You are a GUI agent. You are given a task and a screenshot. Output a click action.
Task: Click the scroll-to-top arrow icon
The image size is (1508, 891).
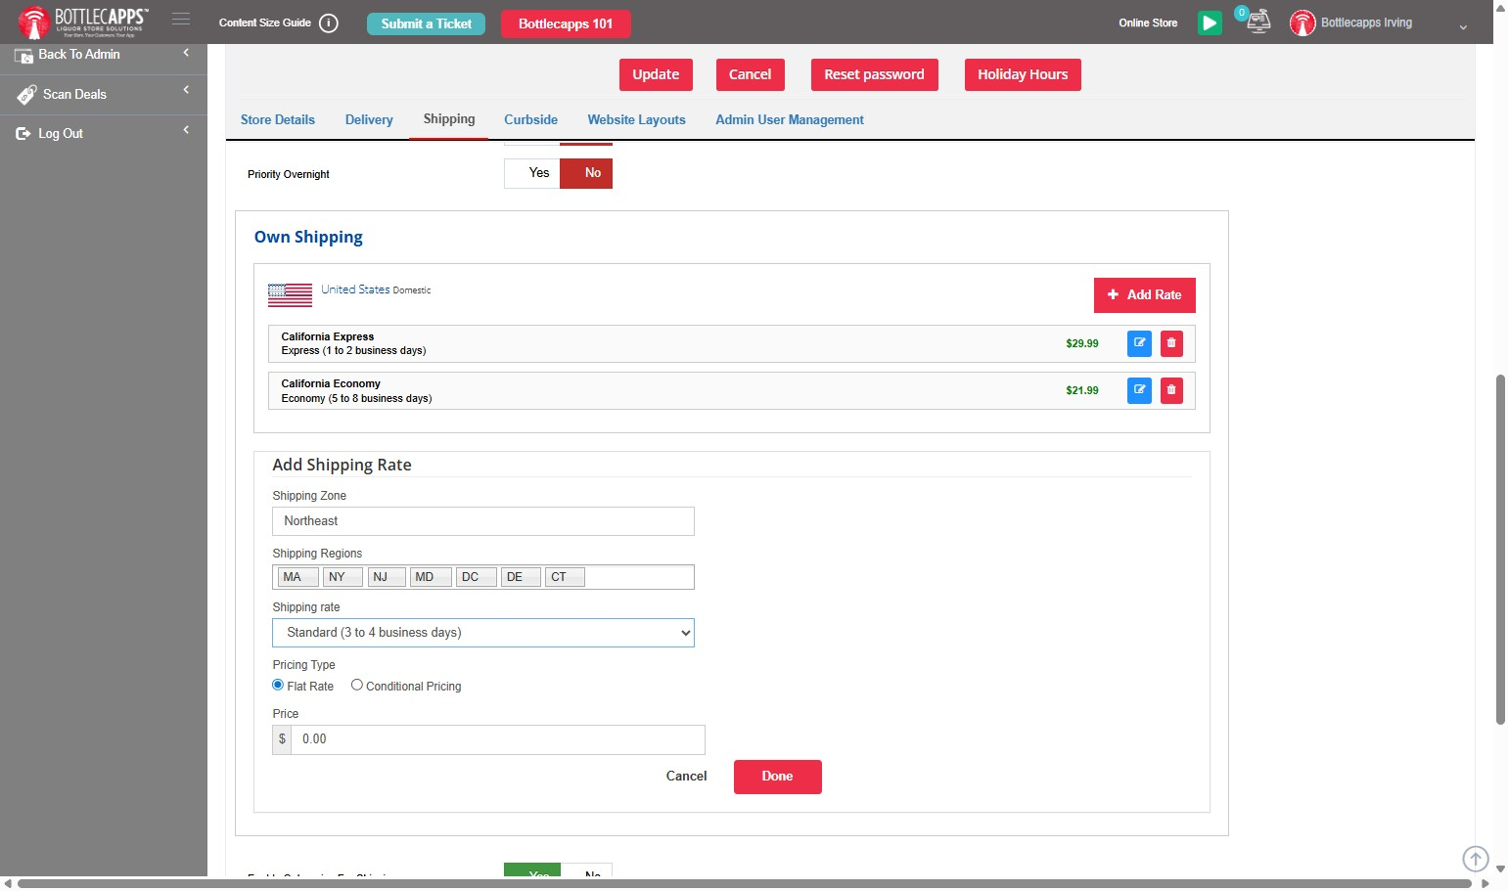point(1476,859)
